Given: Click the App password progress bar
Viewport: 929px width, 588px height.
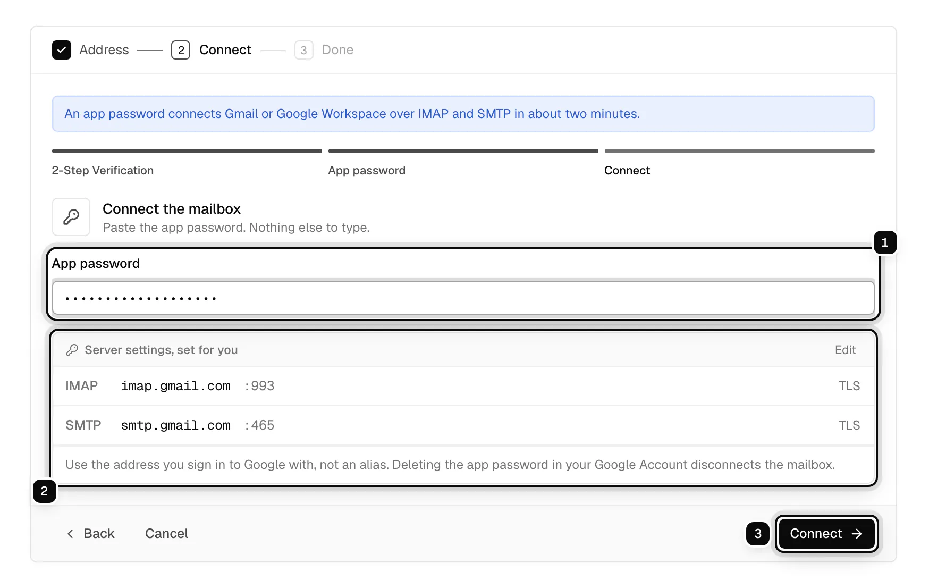Looking at the screenshot, I should coord(463,151).
